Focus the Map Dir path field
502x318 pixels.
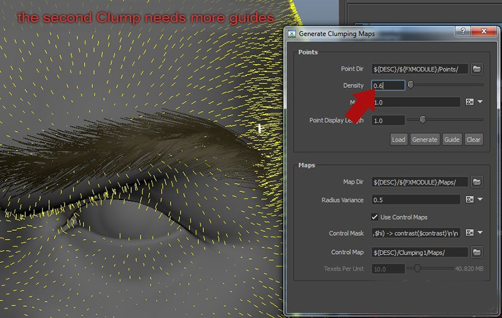(x=419, y=182)
